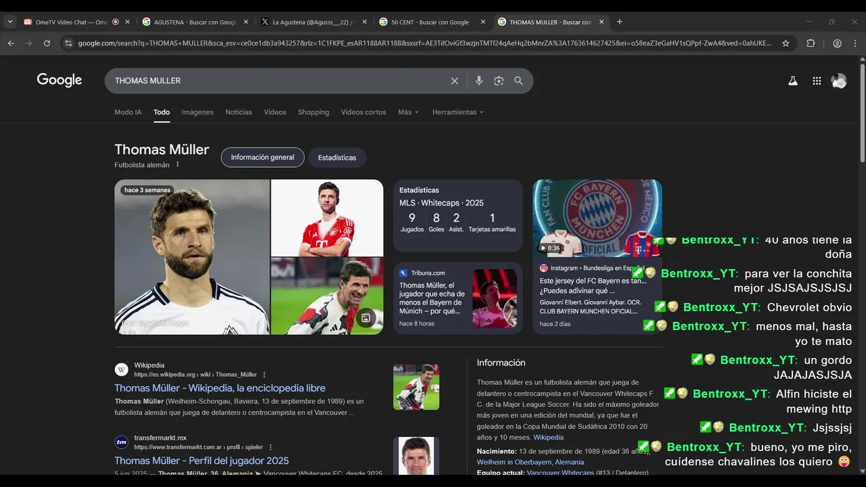
Task: Click the Información general chip
Action: pyautogui.click(x=263, y=158)
